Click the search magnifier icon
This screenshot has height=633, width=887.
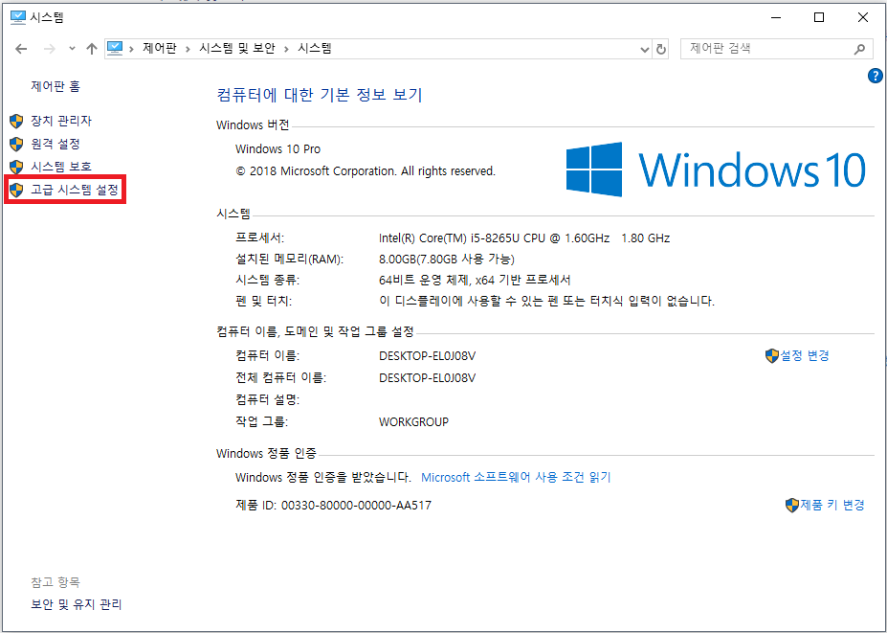[860, 49]
